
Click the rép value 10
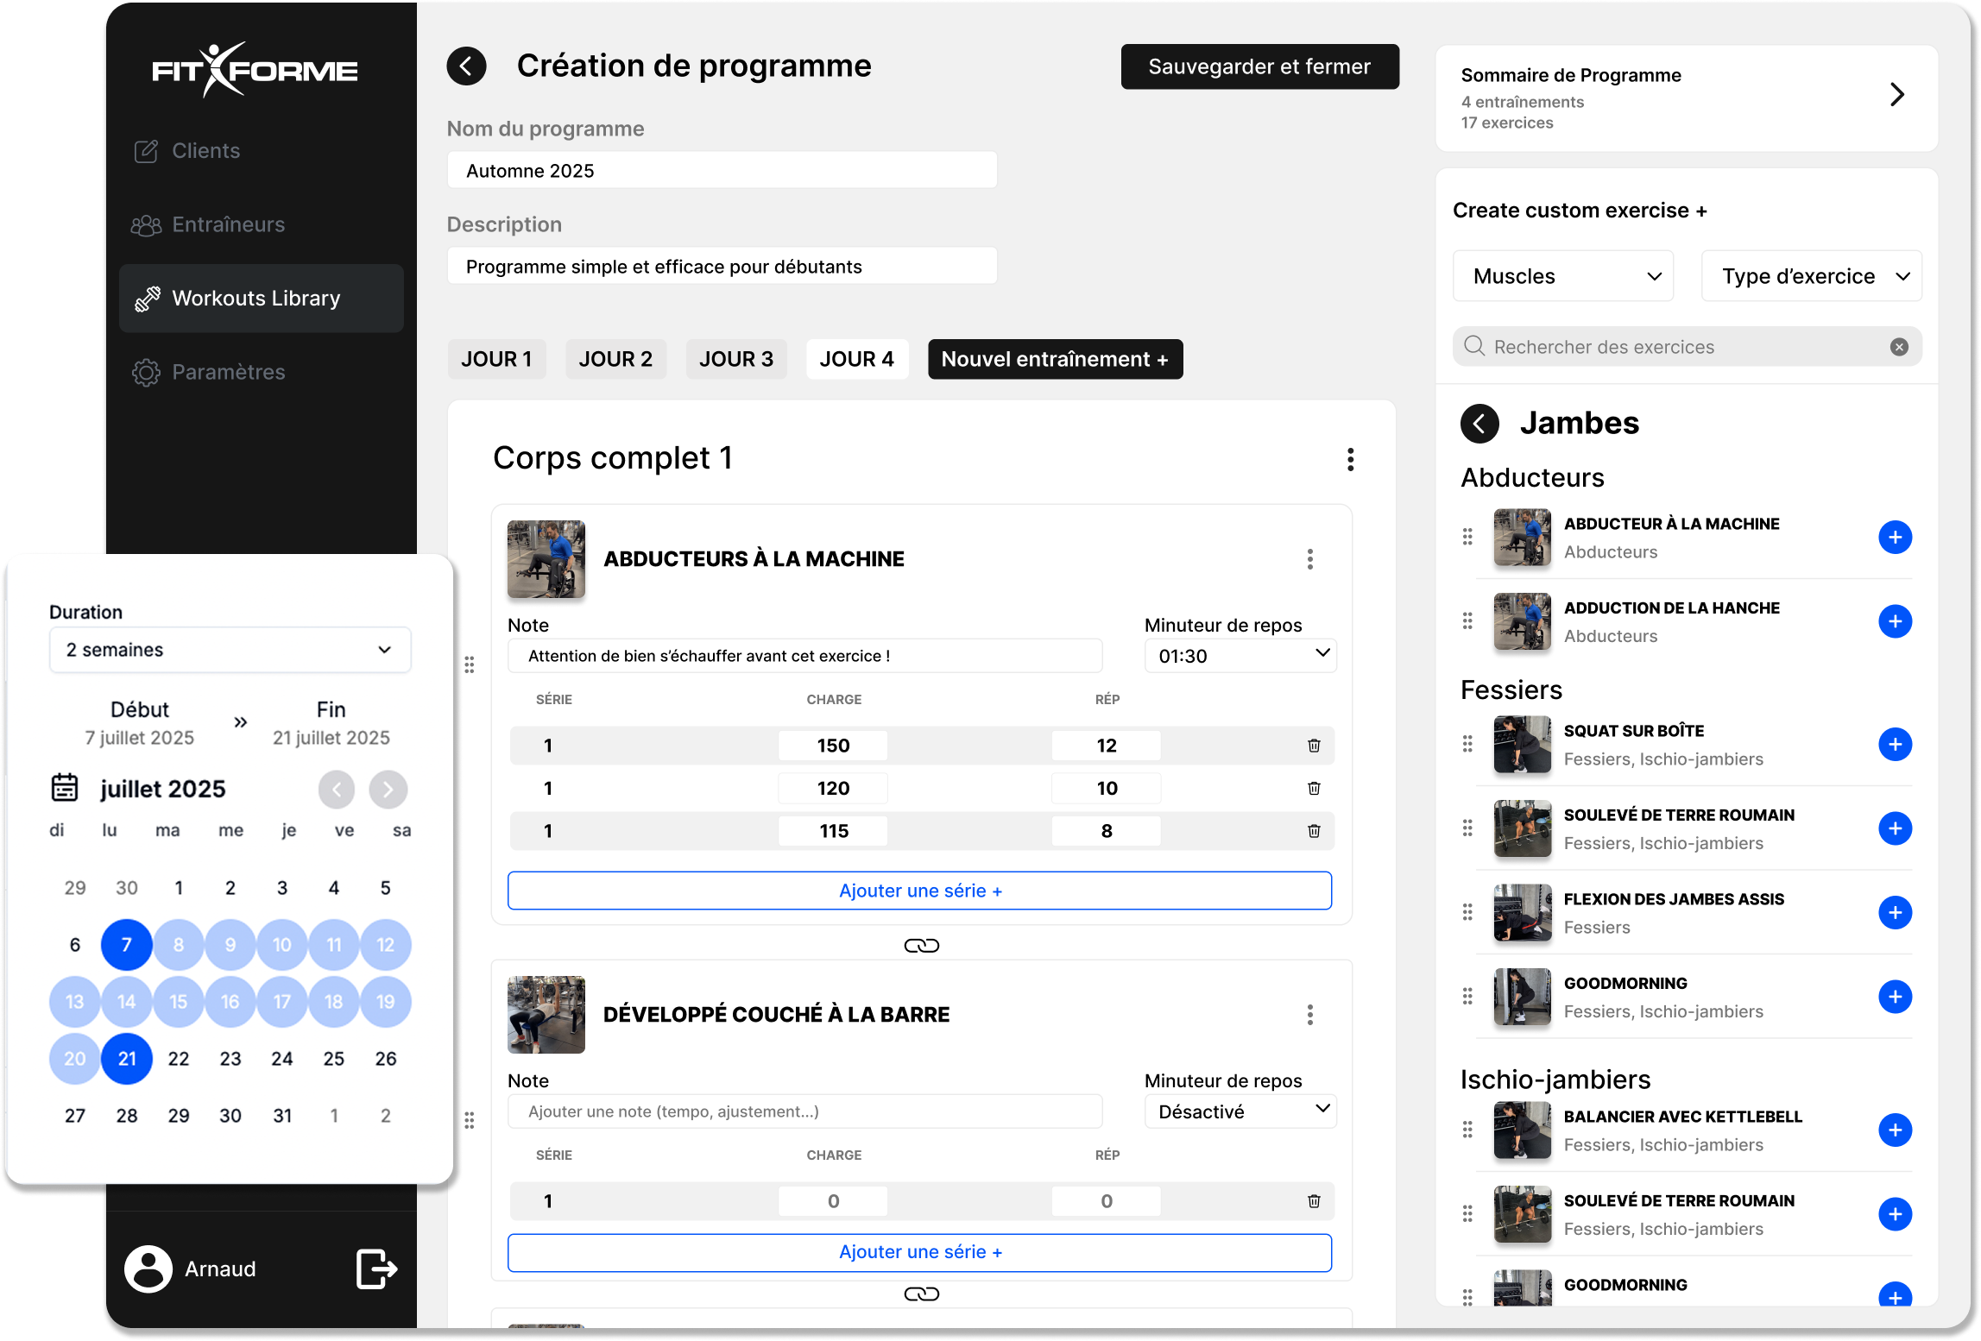click(x=1106, y=788)
